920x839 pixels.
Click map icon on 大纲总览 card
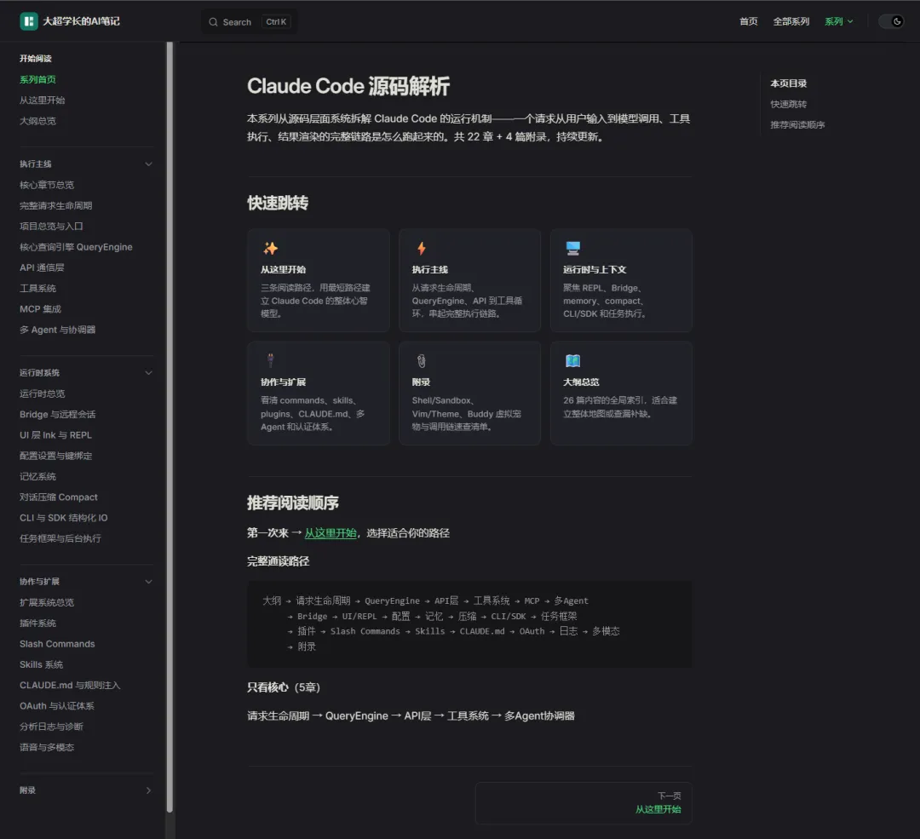(572, 361)
